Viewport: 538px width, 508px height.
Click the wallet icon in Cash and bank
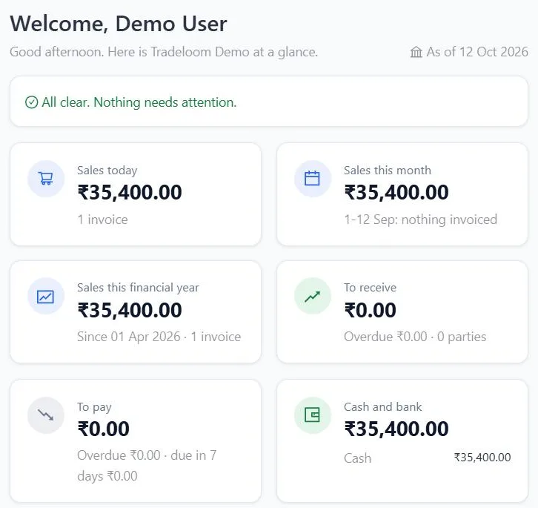pos(312,415)
